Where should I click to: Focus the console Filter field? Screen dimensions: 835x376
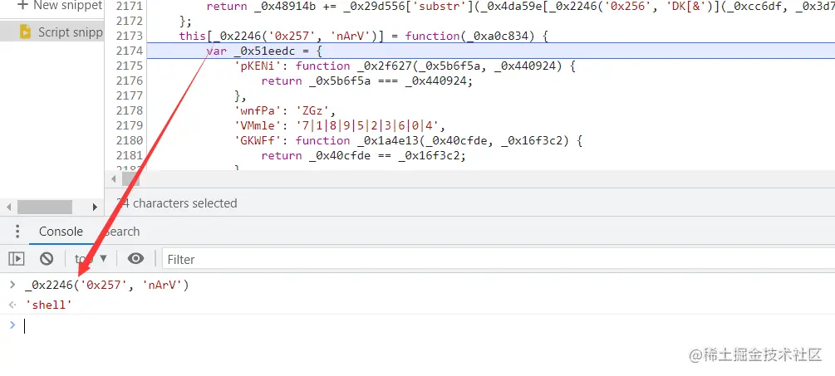(498, 260)
